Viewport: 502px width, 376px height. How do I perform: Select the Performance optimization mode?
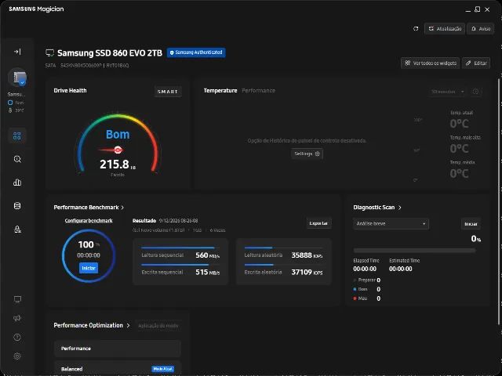coord(118,349)
